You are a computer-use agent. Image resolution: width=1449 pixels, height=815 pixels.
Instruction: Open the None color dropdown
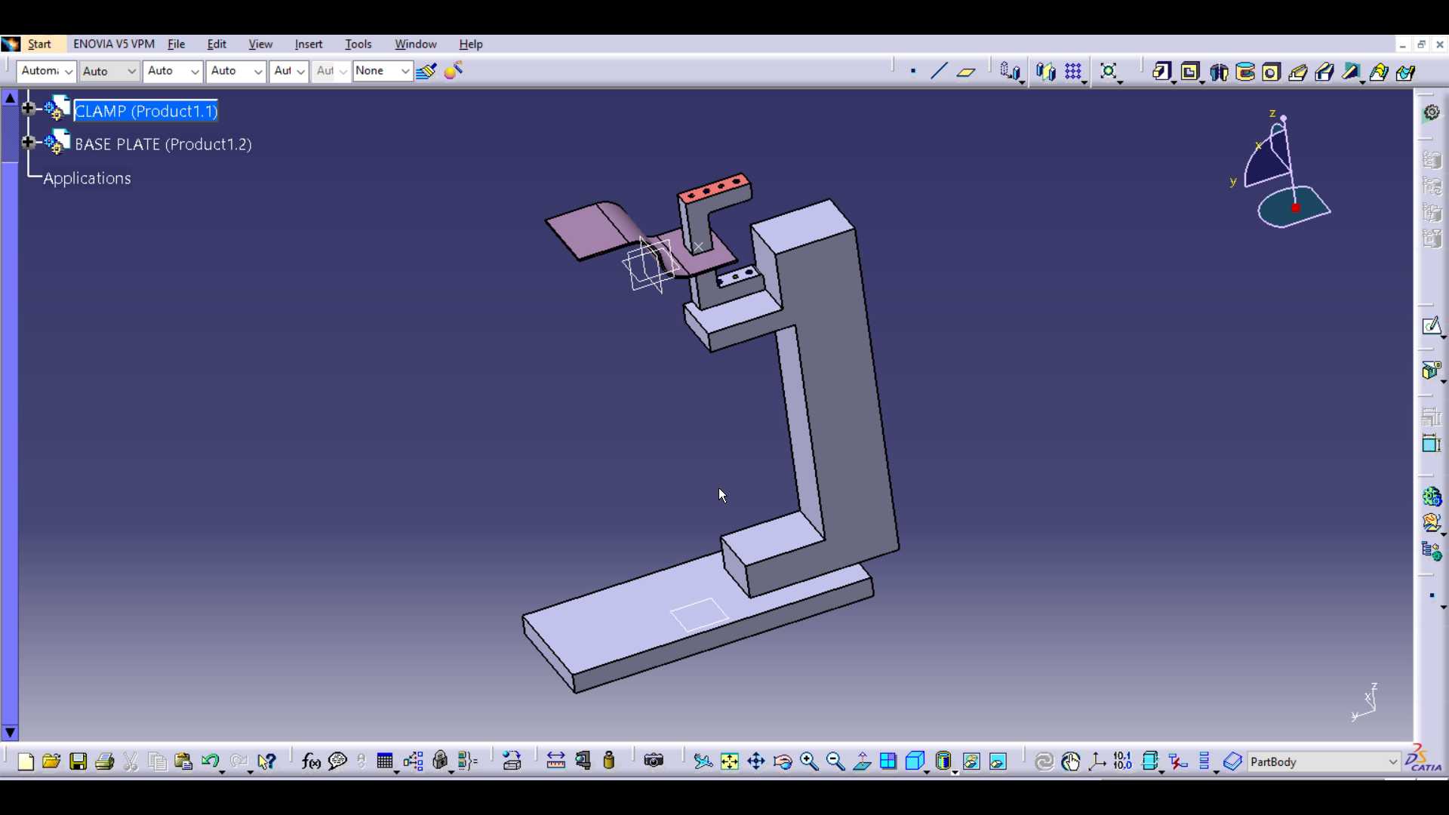pyautogui.click(x=383, y=71)
